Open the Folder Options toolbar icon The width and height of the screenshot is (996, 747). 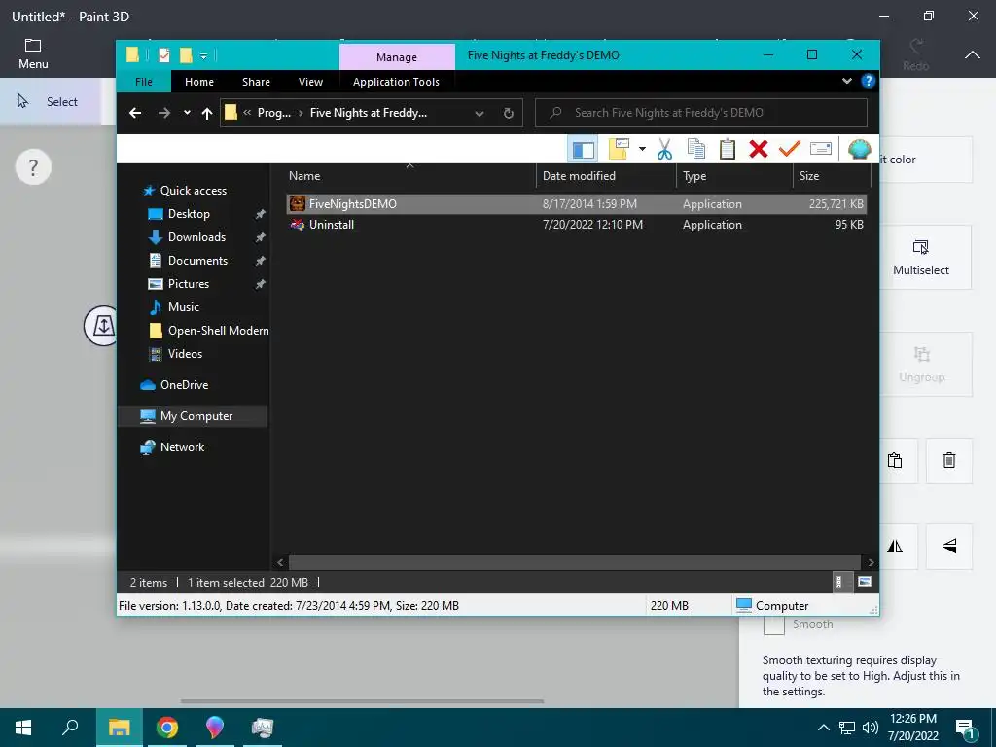coord(619,149)
